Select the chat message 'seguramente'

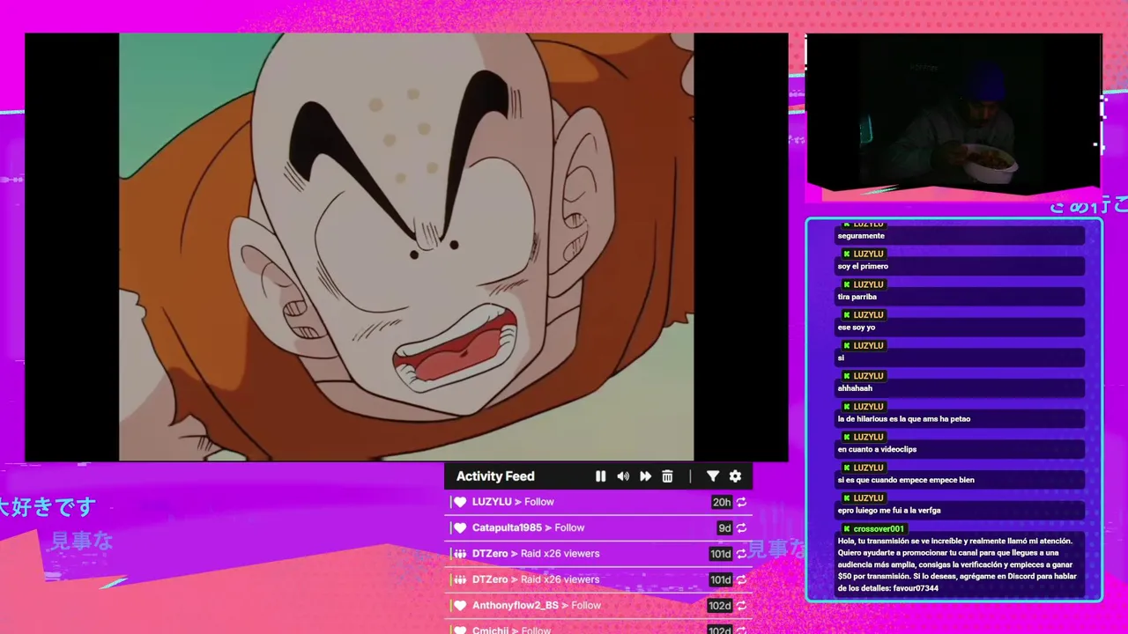pyautogui.click(x=861, y=236)
